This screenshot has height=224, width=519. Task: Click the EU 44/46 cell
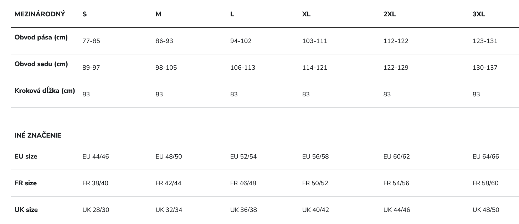[96, 156]
